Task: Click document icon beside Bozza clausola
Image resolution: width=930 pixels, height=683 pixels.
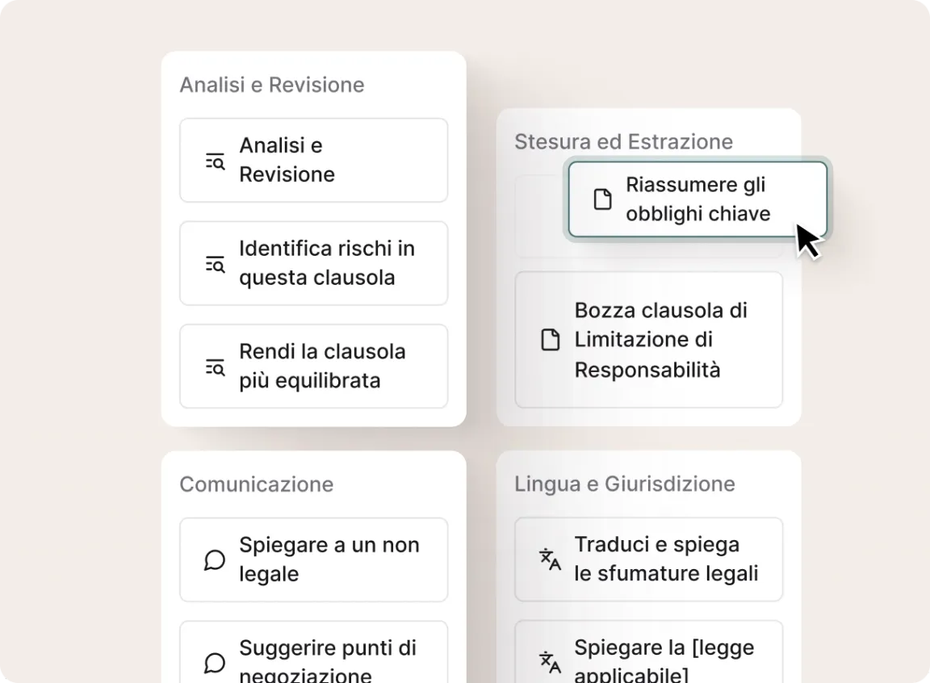Action: click(x=550, y=340)
